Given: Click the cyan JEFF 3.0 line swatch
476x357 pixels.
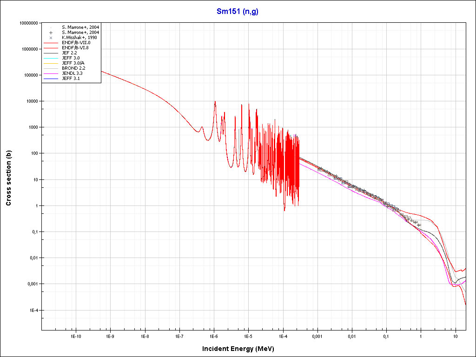Looking at the screenshot, I should tap(51, 58).
